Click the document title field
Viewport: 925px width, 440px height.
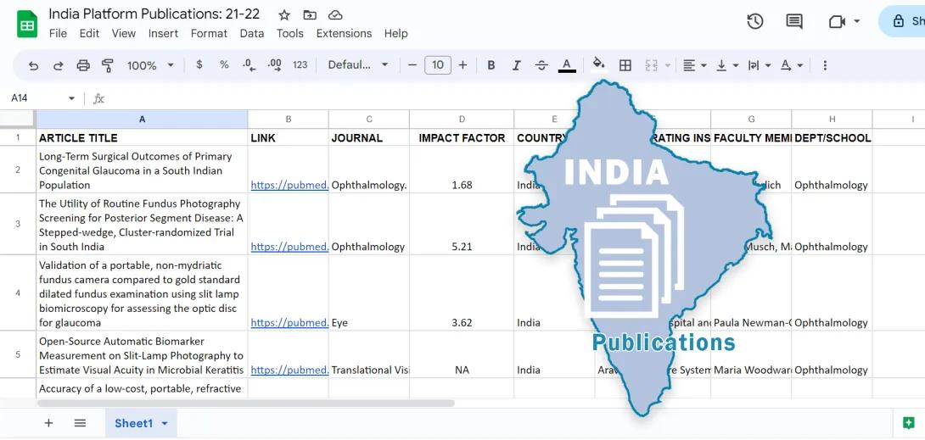click(154, 14)
